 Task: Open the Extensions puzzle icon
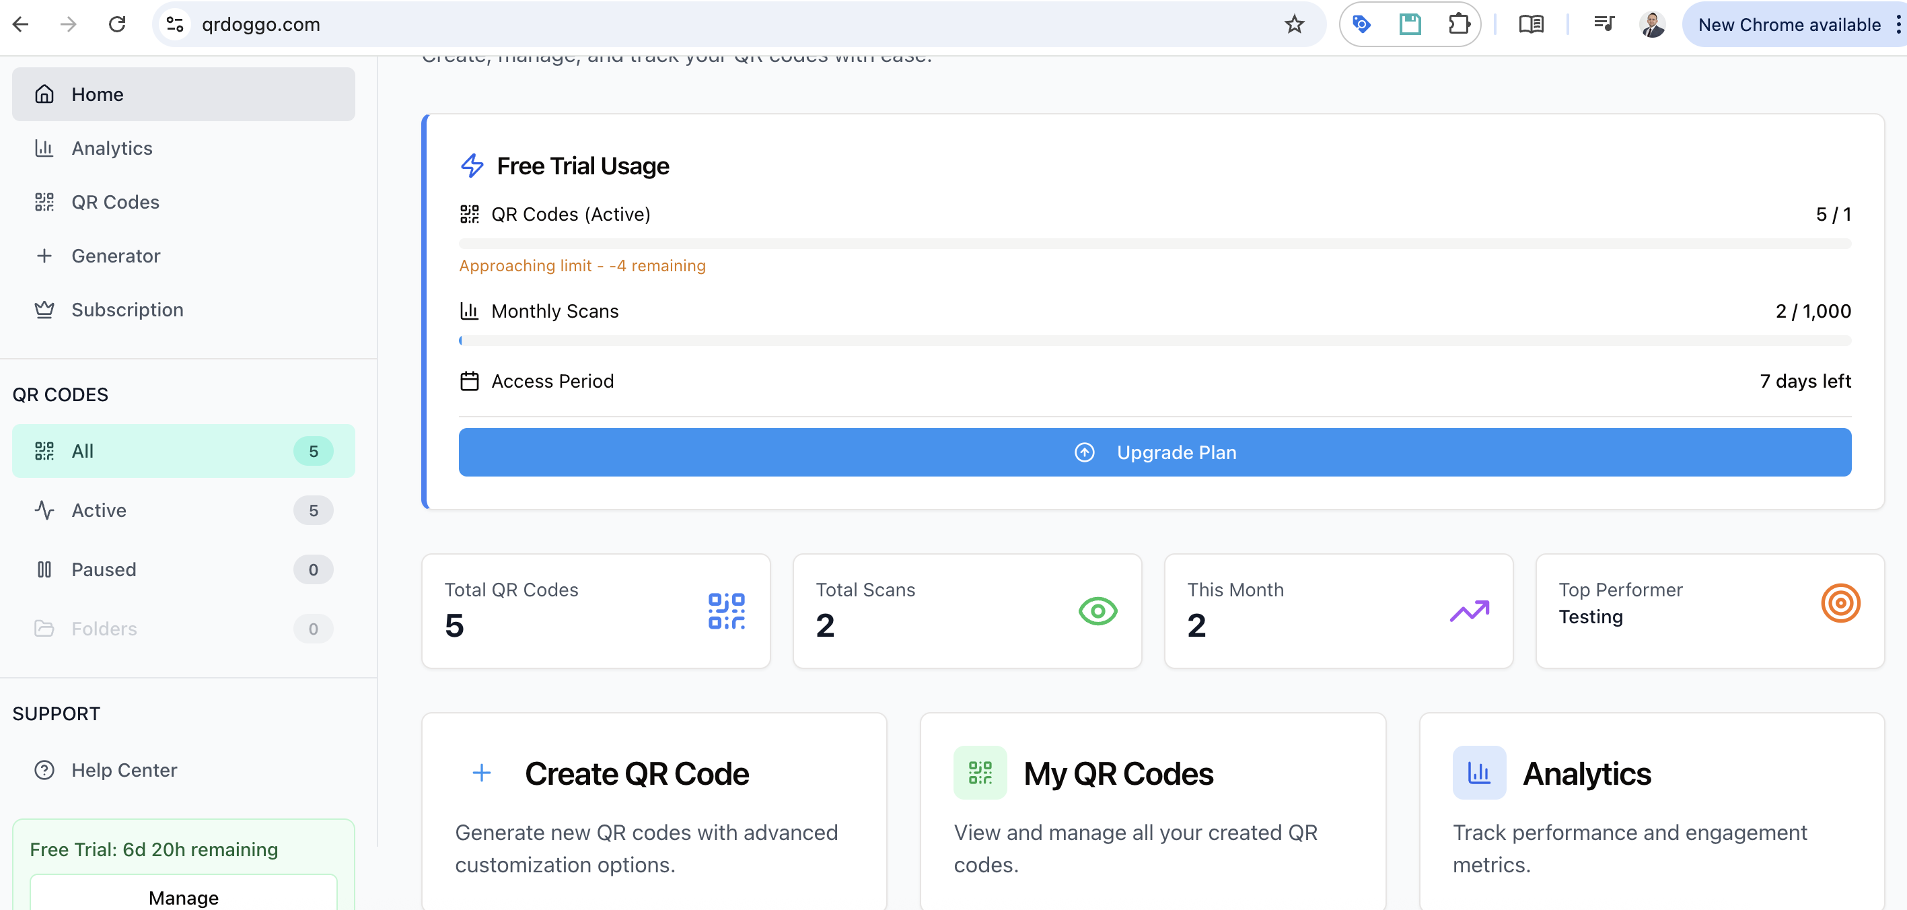tap(1458, 24)
